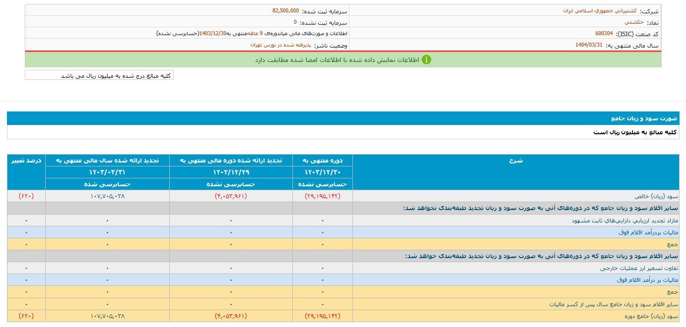Click the green info icon in the banner
This screenshot has width=686, height=327.
coord(426,60)
